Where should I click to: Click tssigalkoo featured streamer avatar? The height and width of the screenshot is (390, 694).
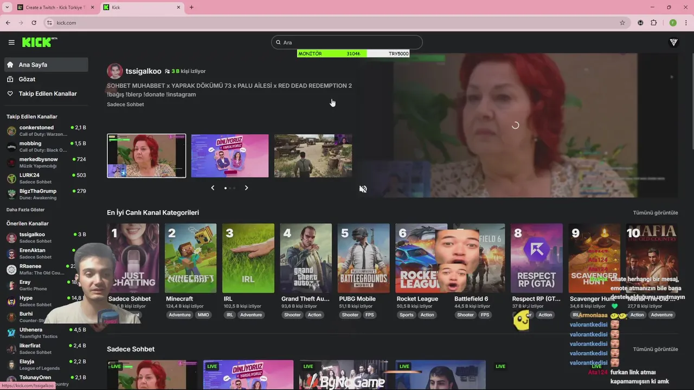pyautogui.click(x=114, y=71)
